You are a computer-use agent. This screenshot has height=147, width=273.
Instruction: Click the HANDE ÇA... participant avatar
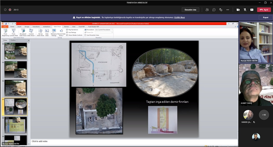pyautogui.click(x=248, y=115)
